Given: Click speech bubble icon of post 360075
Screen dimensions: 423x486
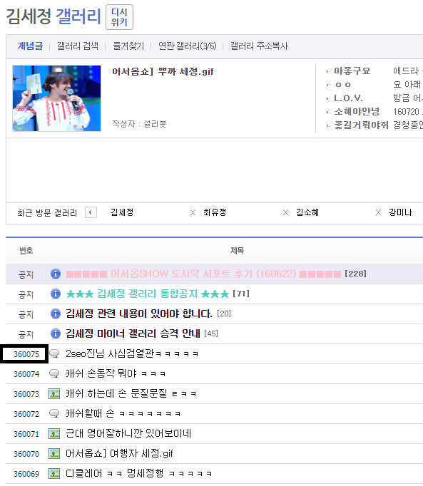Looking at the screenshot, I should [x=54, y=353].
